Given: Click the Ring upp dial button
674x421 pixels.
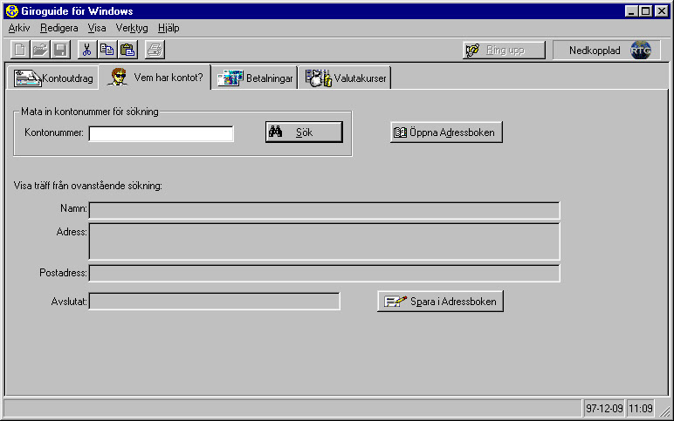Looking at the screenshot, I should 504,51.
